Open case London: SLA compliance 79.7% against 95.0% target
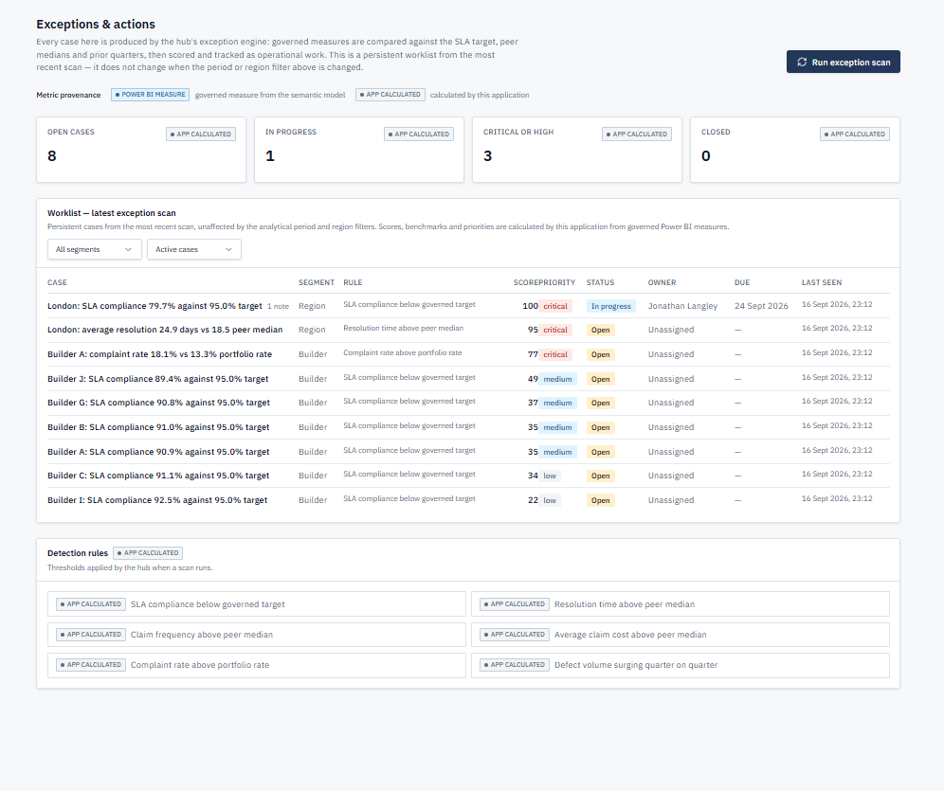This screenshot has width=944, height=791. tap(154, 306)
